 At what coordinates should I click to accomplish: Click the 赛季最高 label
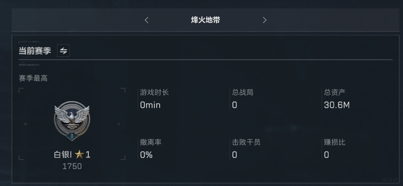coord(33,78)
